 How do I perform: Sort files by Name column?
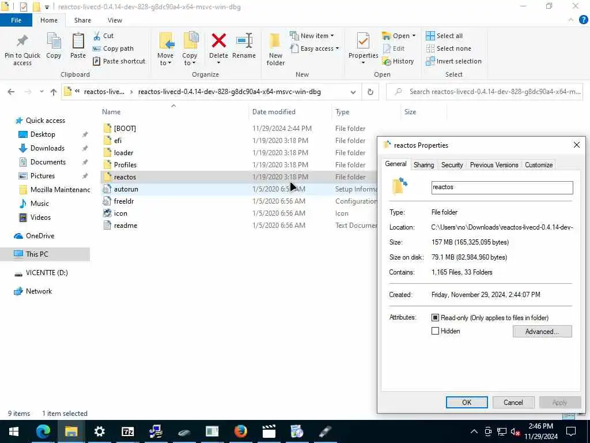[173, 112]
